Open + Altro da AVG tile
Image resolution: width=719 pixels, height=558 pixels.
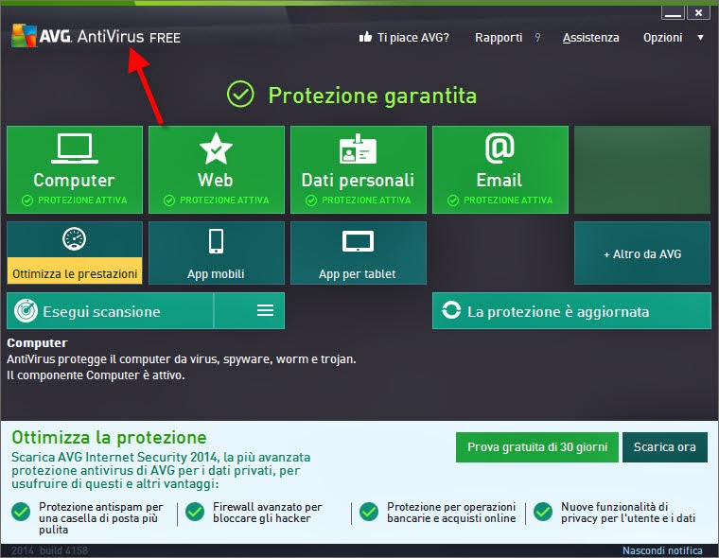coord(642,253)
